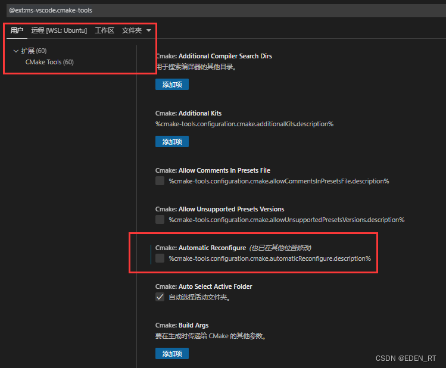446x368 pixels.
Task: Click the 要在生成时传递给 CMake 的其他参数 description
Action: point(211,336)
